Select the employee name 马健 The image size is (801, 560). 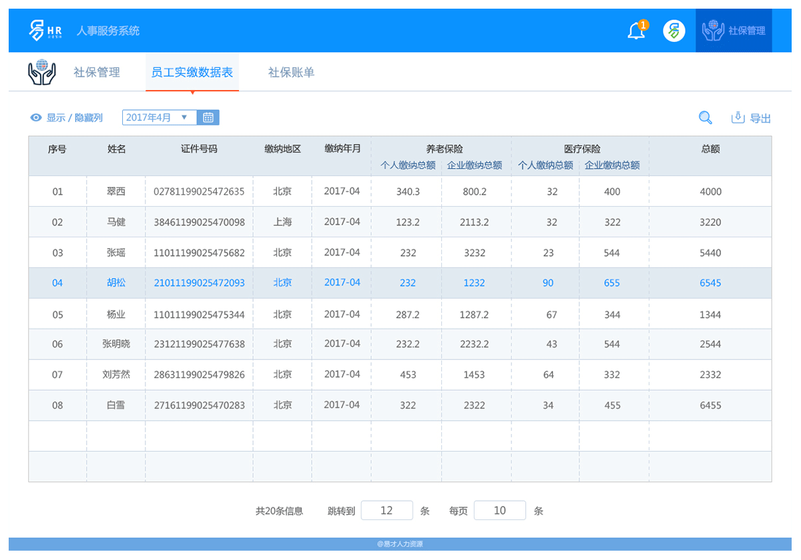tap(116, 223)
